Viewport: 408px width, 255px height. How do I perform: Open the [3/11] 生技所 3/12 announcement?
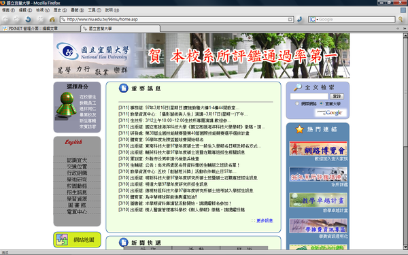tap(174, 120)
